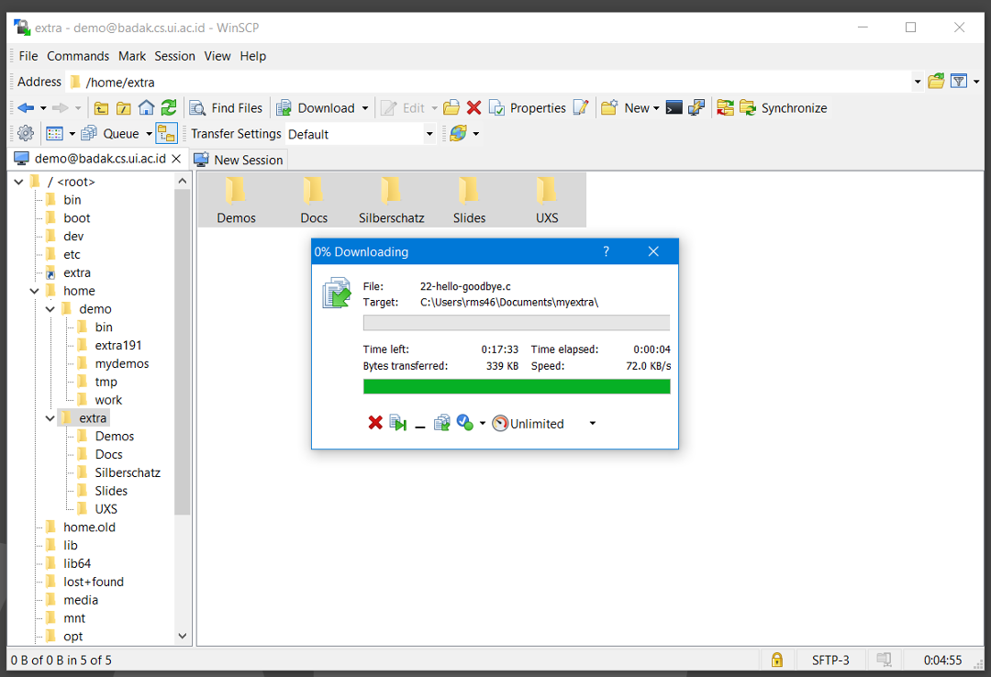Switch to the New Session tab
The height and width of the screenshot is (677, 991).
pos(239,160)
